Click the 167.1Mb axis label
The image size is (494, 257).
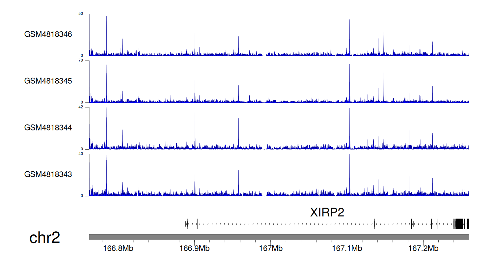pos(347,248)
